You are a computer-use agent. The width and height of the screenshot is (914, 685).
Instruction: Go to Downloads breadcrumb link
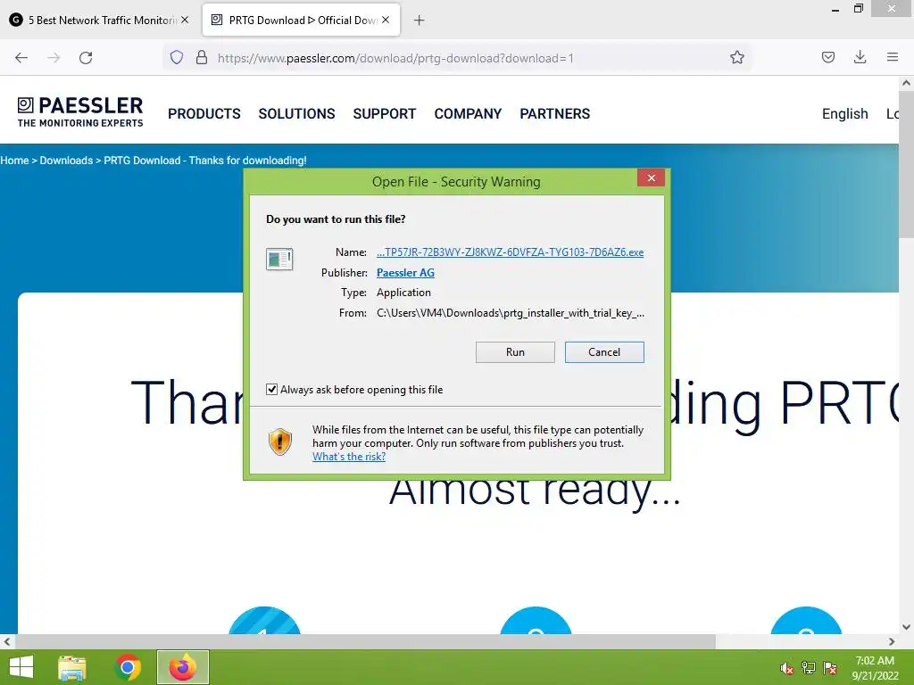coord(66,161)
